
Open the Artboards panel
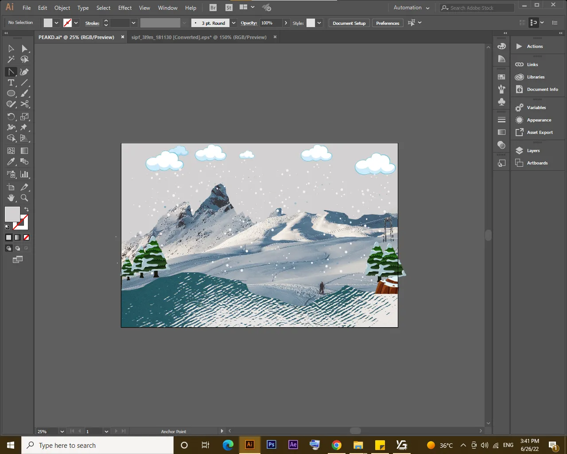(x=538, y=163)
